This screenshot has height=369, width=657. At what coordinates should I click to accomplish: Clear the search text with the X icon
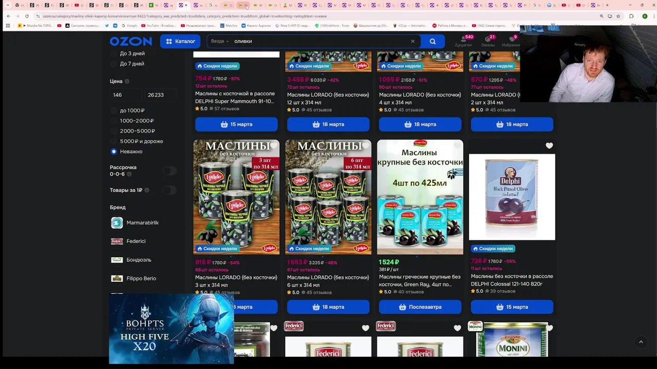click(x=413, y=42)
